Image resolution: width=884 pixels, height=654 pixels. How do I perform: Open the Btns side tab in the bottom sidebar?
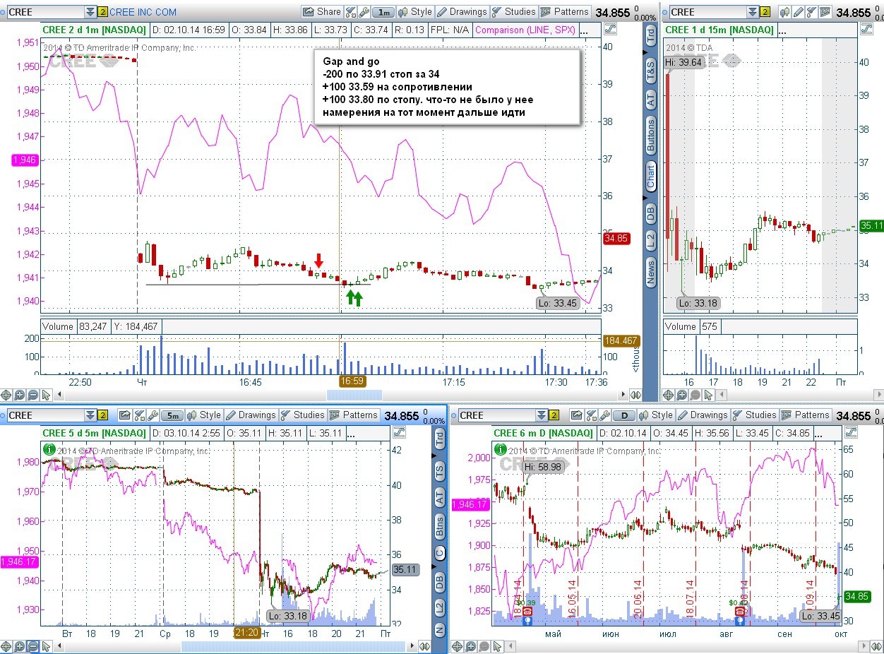click(440, 526)
